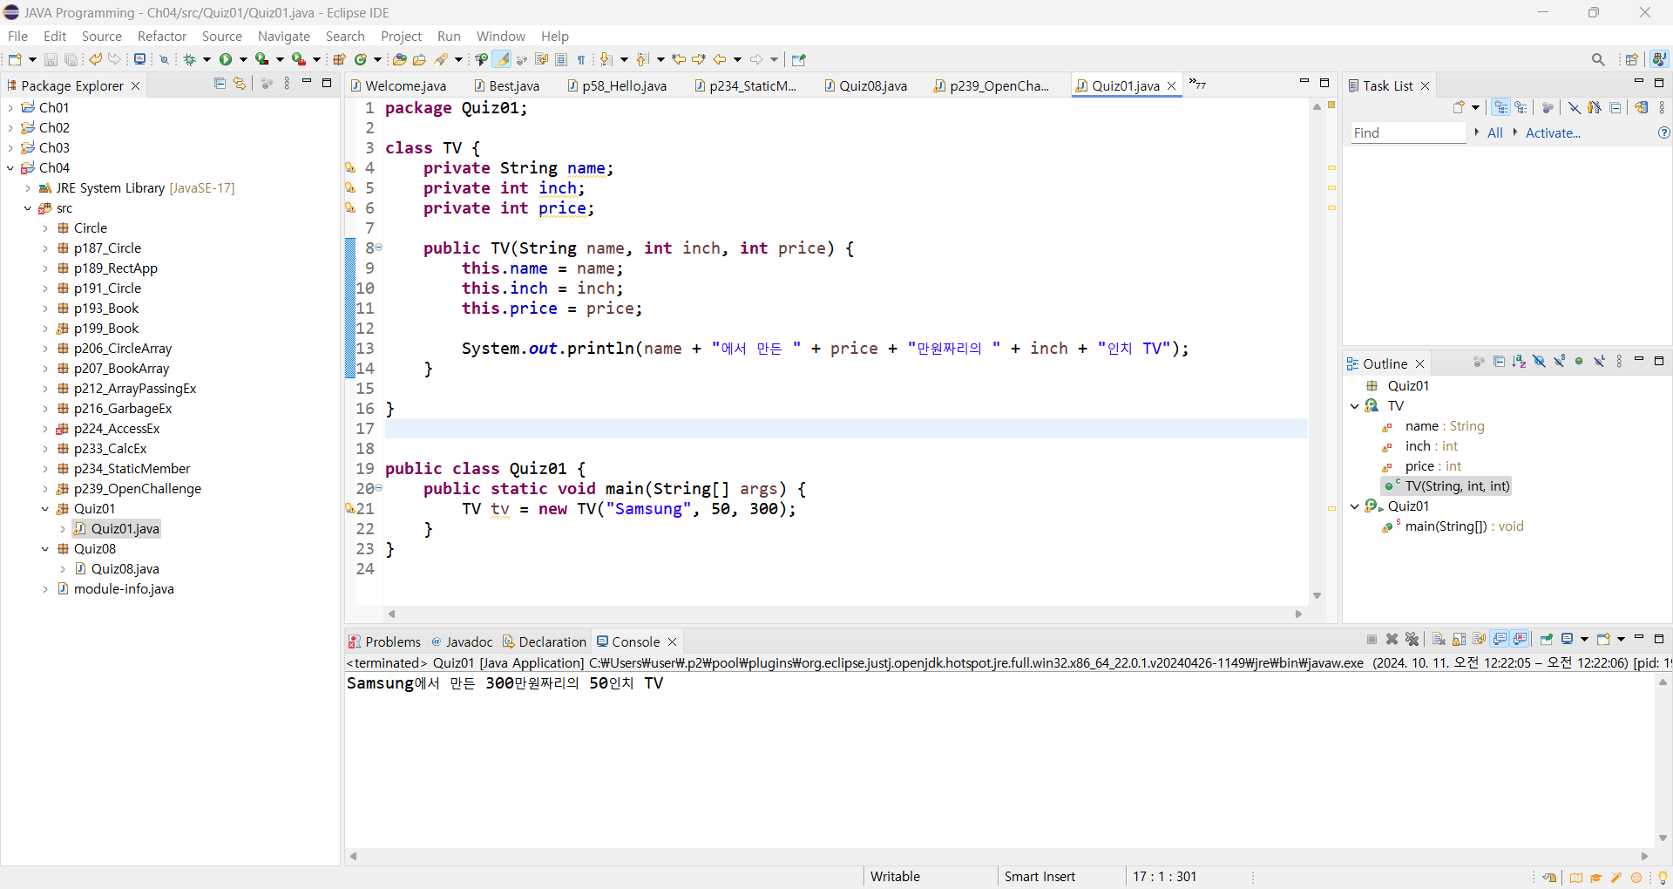This screenshot has height=889, width=1673.
Task: Collapse the Ch04 project
Action: [10, 168]
